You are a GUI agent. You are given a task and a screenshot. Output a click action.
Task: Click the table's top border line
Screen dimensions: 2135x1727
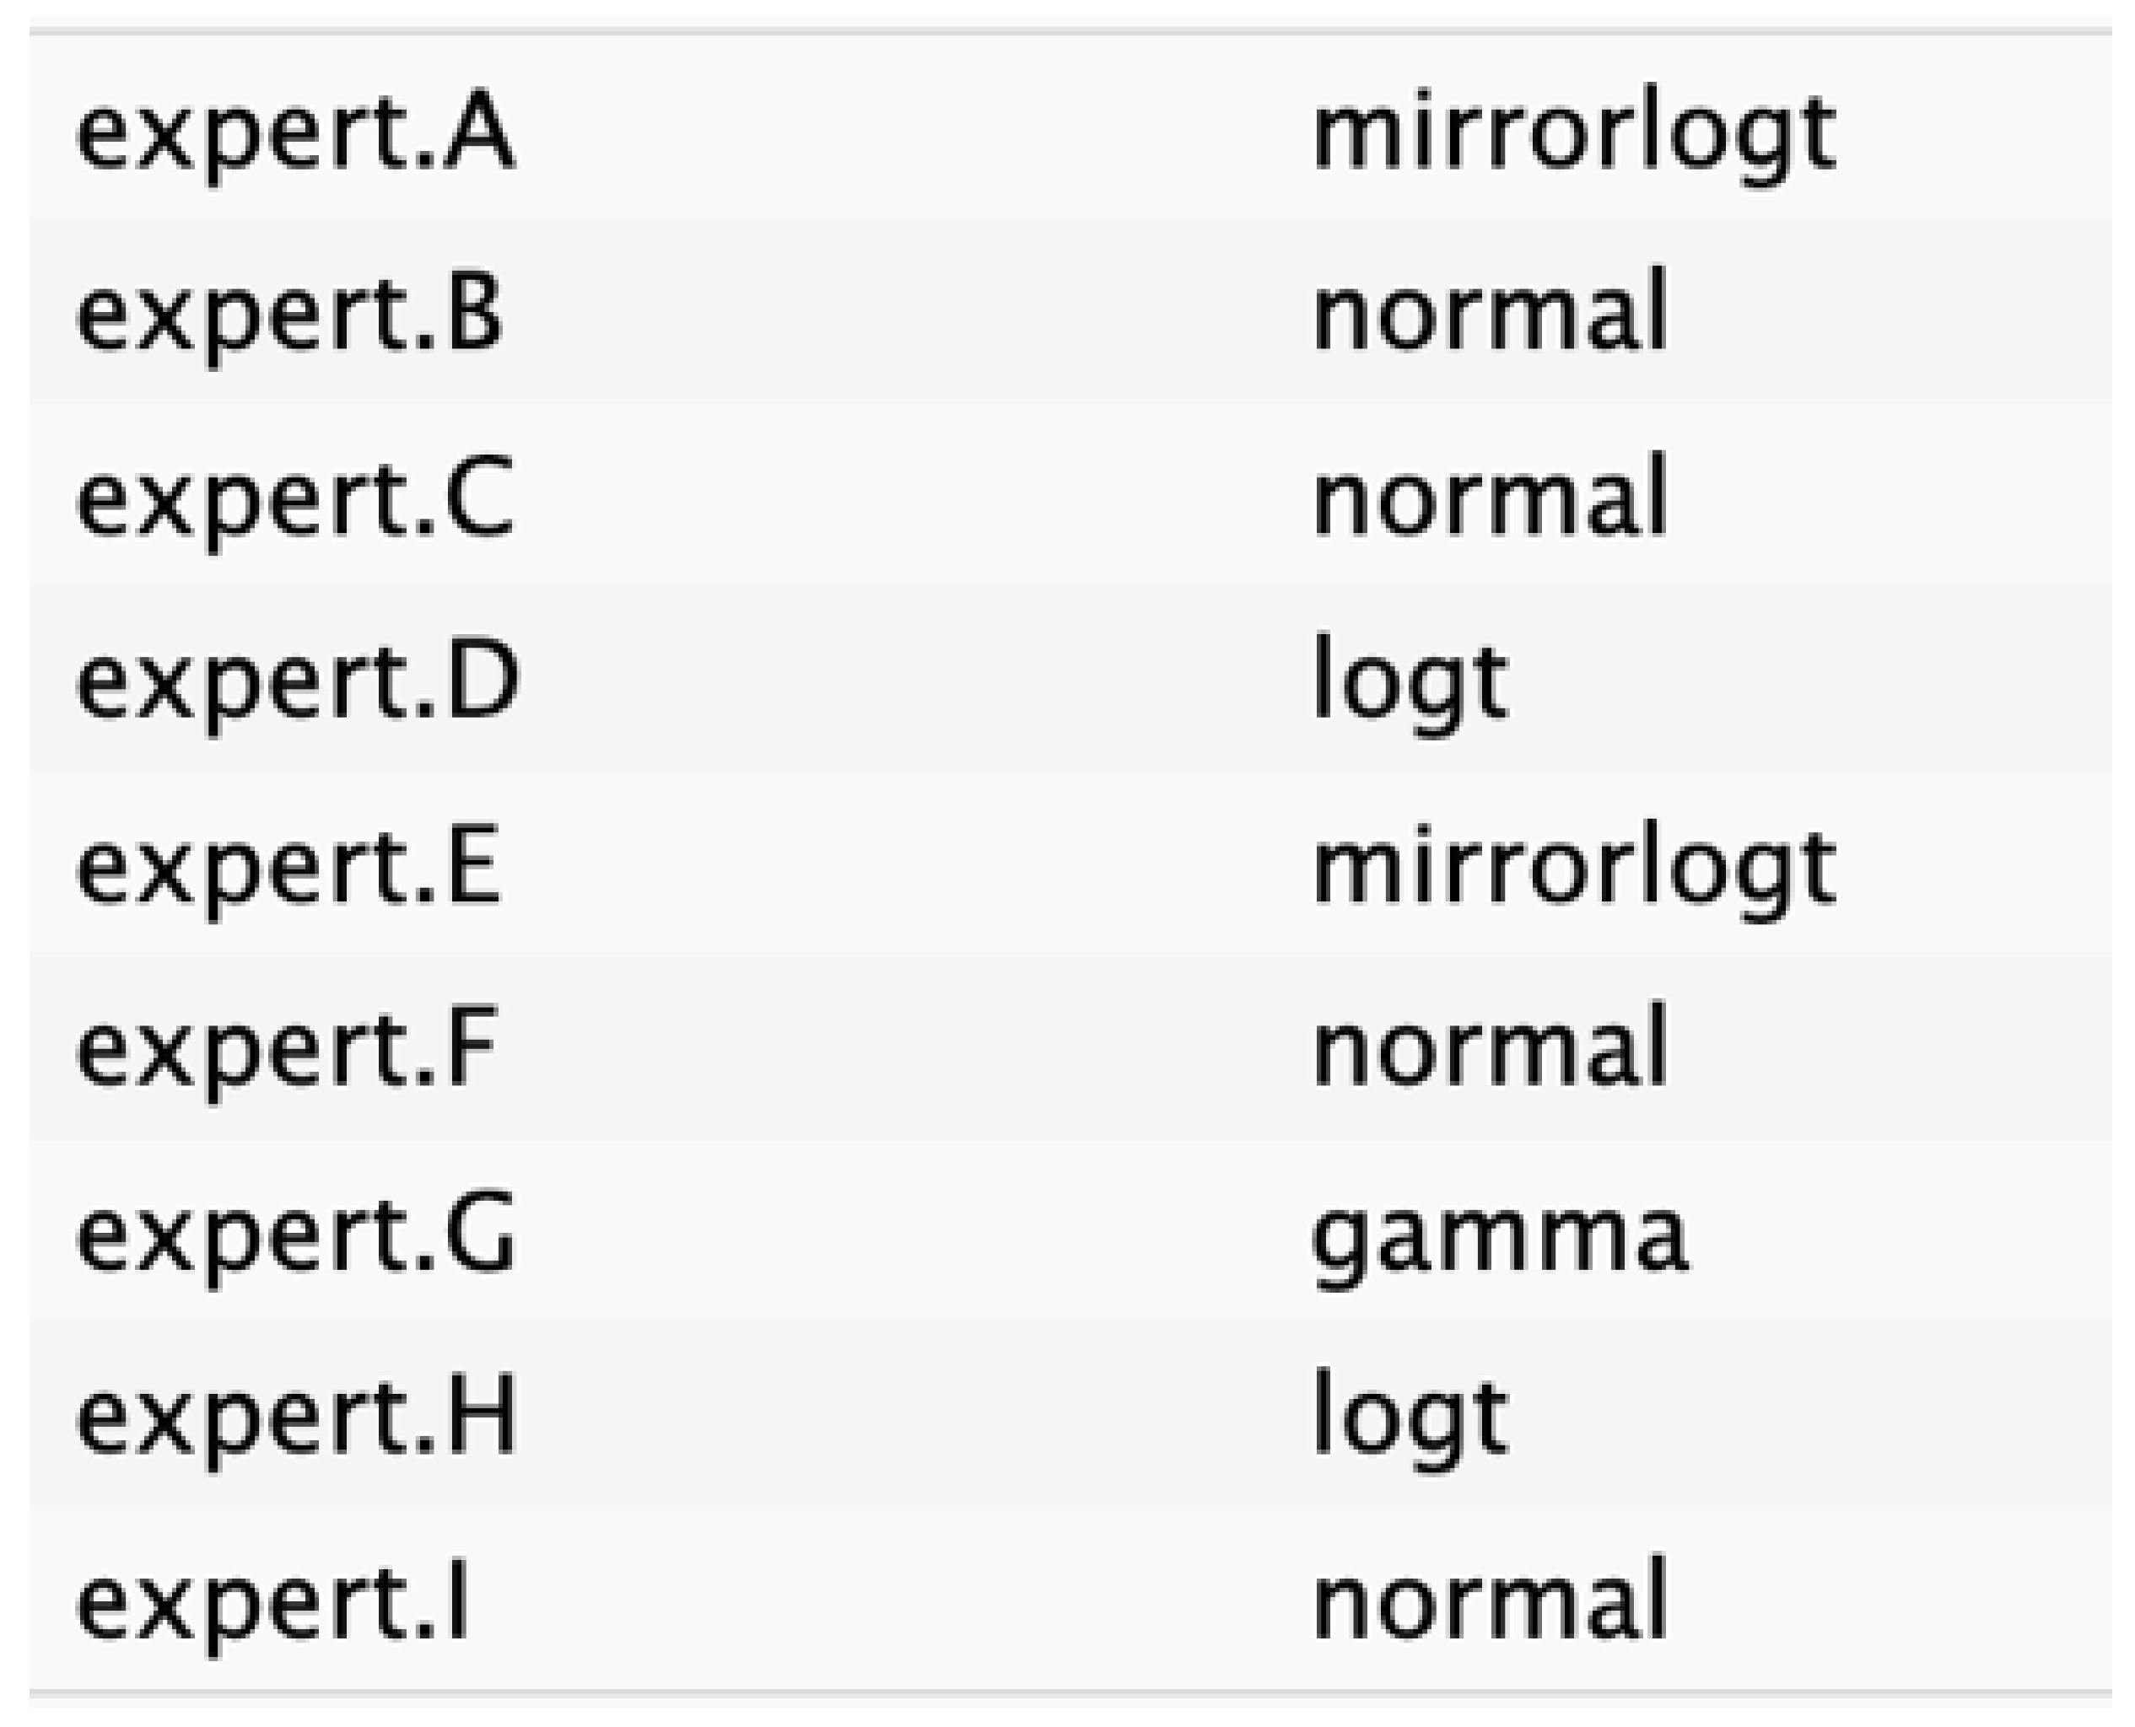(x=1070, y=32)
